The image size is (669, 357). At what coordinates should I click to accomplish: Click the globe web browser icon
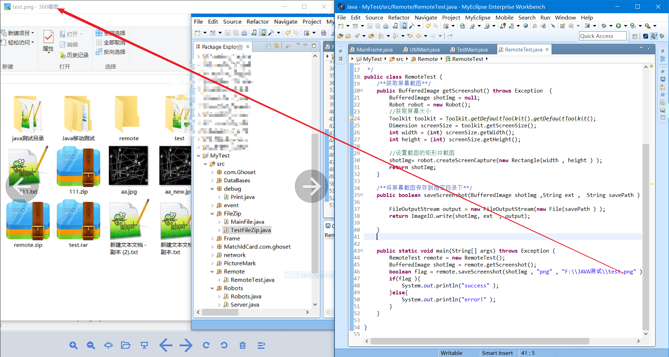[525, 26]
